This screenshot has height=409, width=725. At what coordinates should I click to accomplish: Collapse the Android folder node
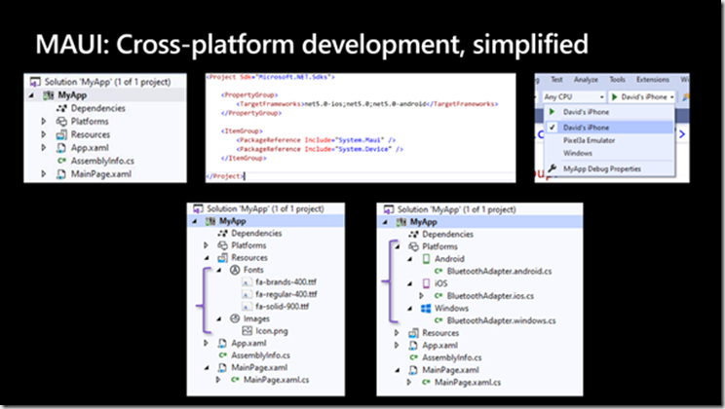409,259
